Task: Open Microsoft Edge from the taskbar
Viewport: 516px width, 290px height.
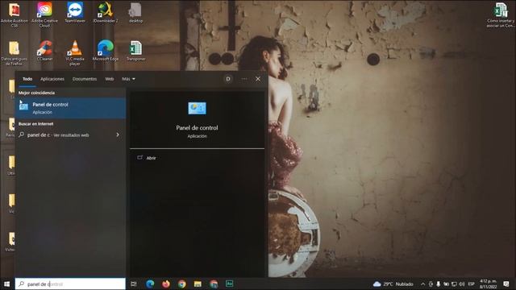Action: coord(150,284)
